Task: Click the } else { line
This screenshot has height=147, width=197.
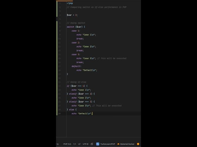Action: 72,110
